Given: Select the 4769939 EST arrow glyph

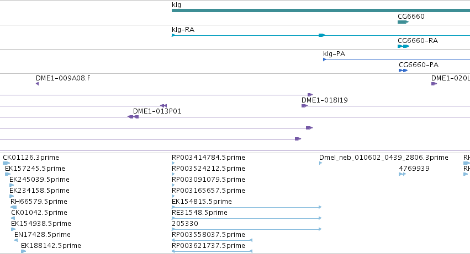Looking at the screenshot, I should click(402, 174).
